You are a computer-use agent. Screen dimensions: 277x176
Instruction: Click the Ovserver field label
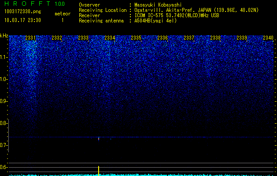coord(89,5)
